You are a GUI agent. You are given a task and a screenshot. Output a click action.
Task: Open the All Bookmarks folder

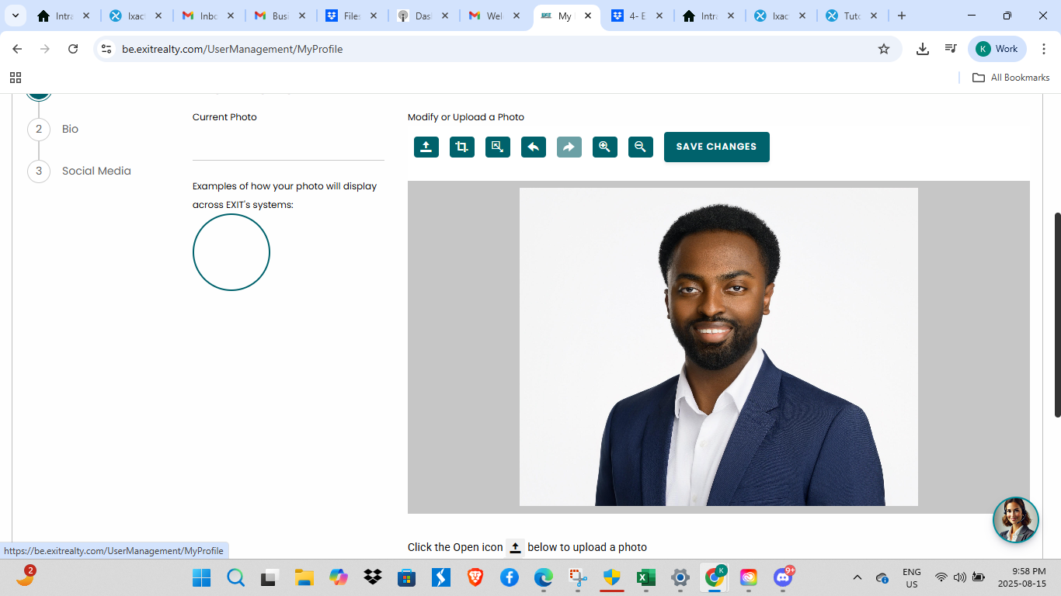pyautogui.click(x=1011, y=78)
